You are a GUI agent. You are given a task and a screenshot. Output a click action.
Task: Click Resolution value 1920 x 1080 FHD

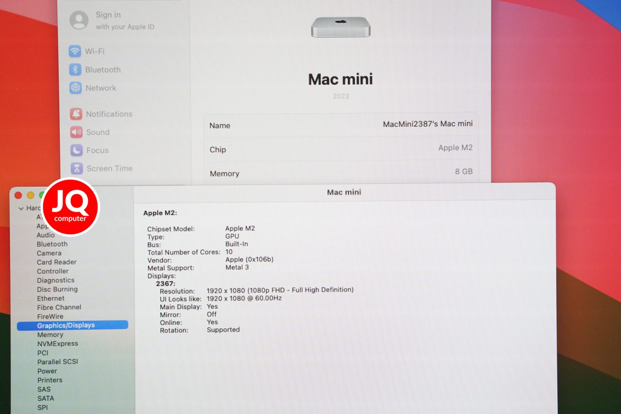(280, 290)
